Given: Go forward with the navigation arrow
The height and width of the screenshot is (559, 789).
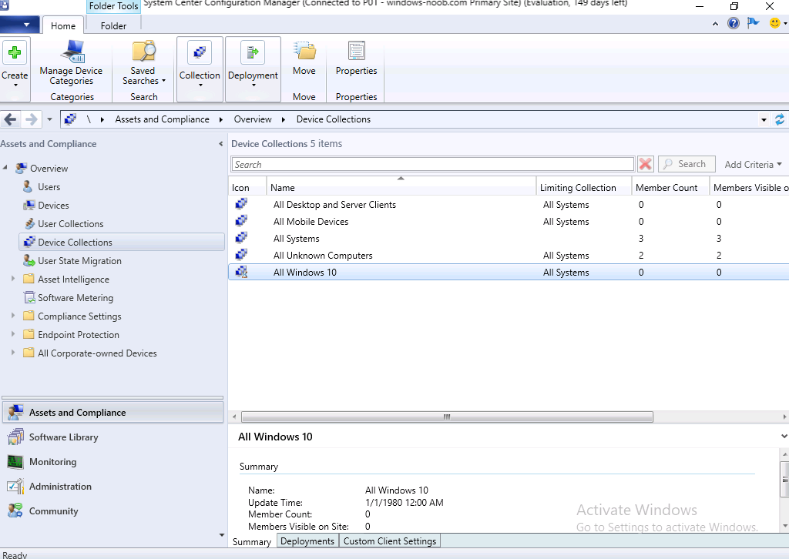Looking at the screenshot, I should [31, 119].
